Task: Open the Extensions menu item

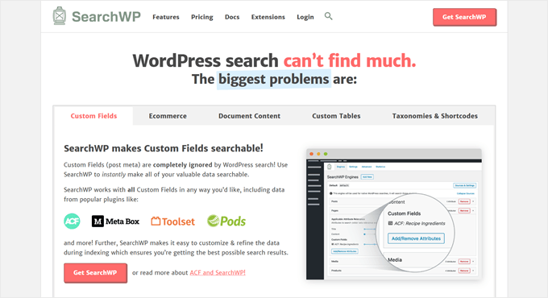Action: tap(268, 17)
